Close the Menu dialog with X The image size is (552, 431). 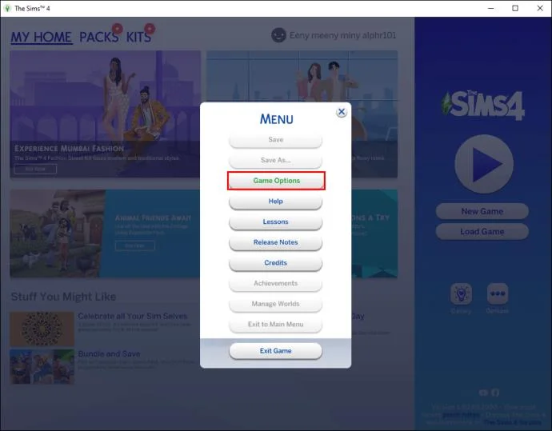(x=341, y=112)
